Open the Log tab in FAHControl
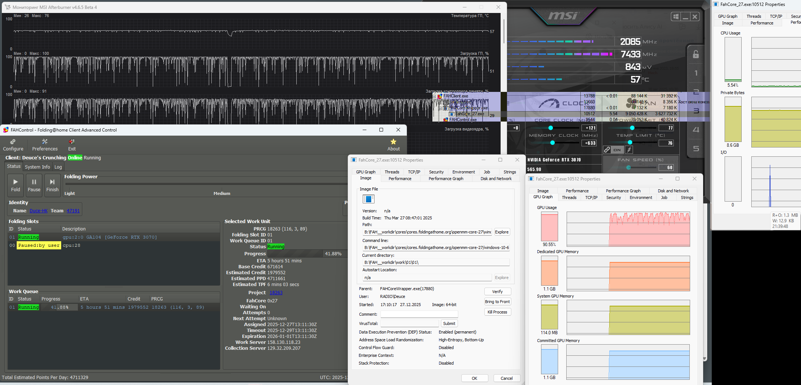 [58, 167]
